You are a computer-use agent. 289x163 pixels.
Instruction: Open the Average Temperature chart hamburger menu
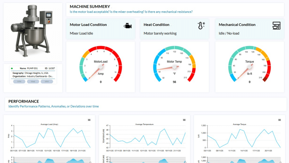coord(184,120)
